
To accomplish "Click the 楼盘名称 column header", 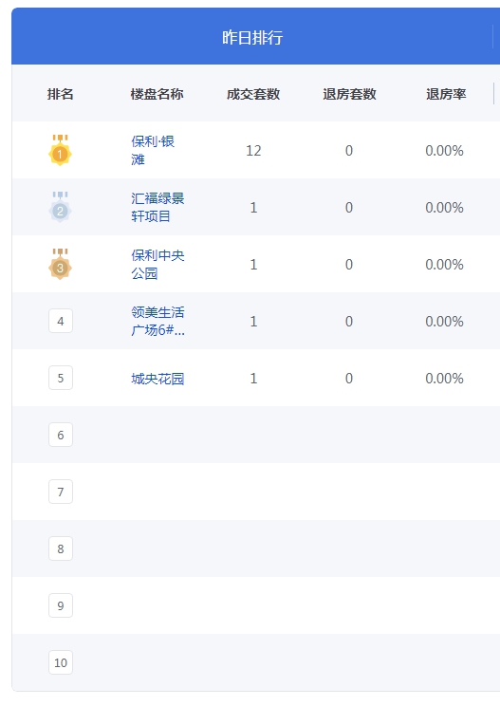I will (x=157, y=94).
